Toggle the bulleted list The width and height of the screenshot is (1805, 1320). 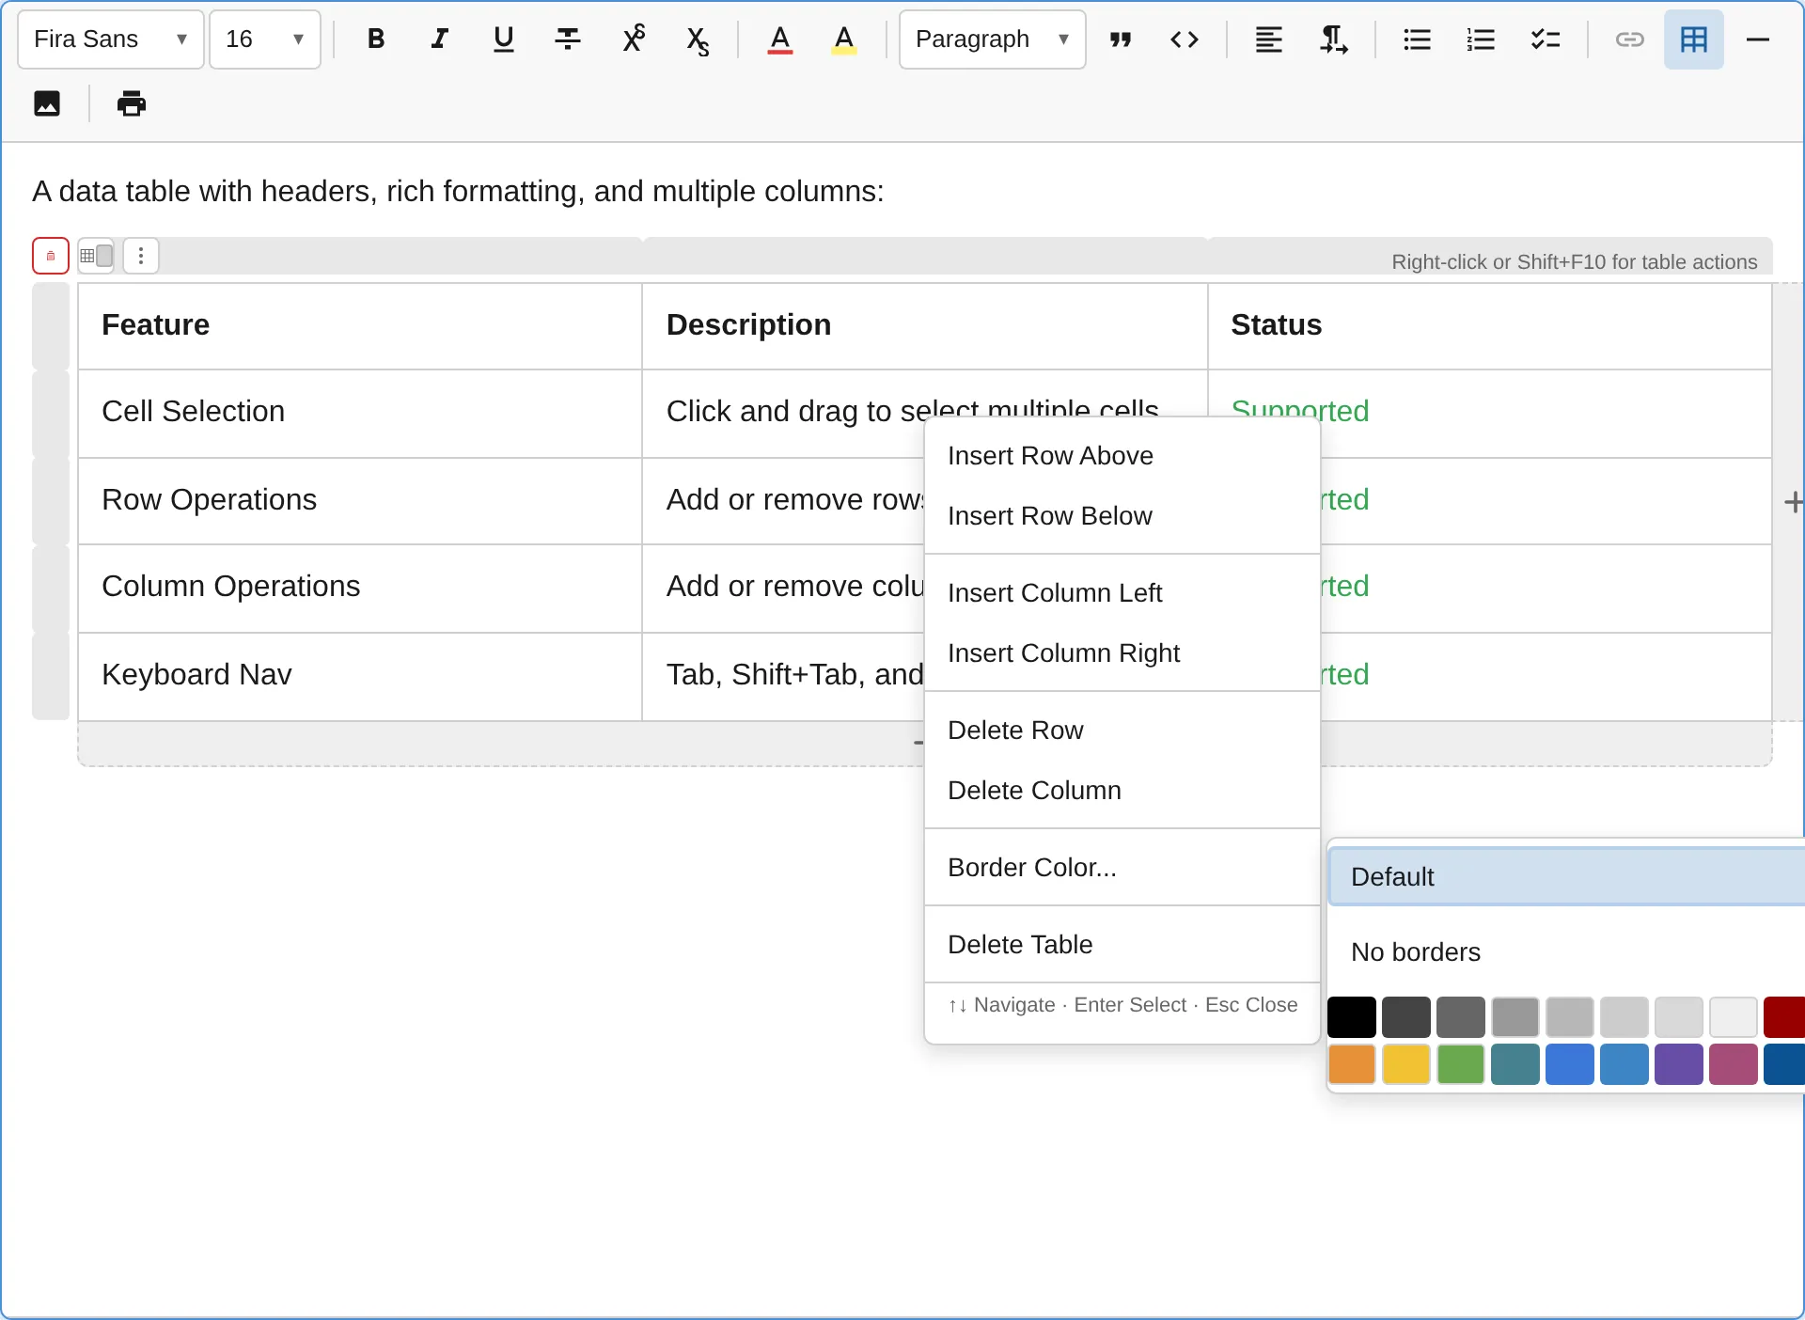pos(1416,39)
